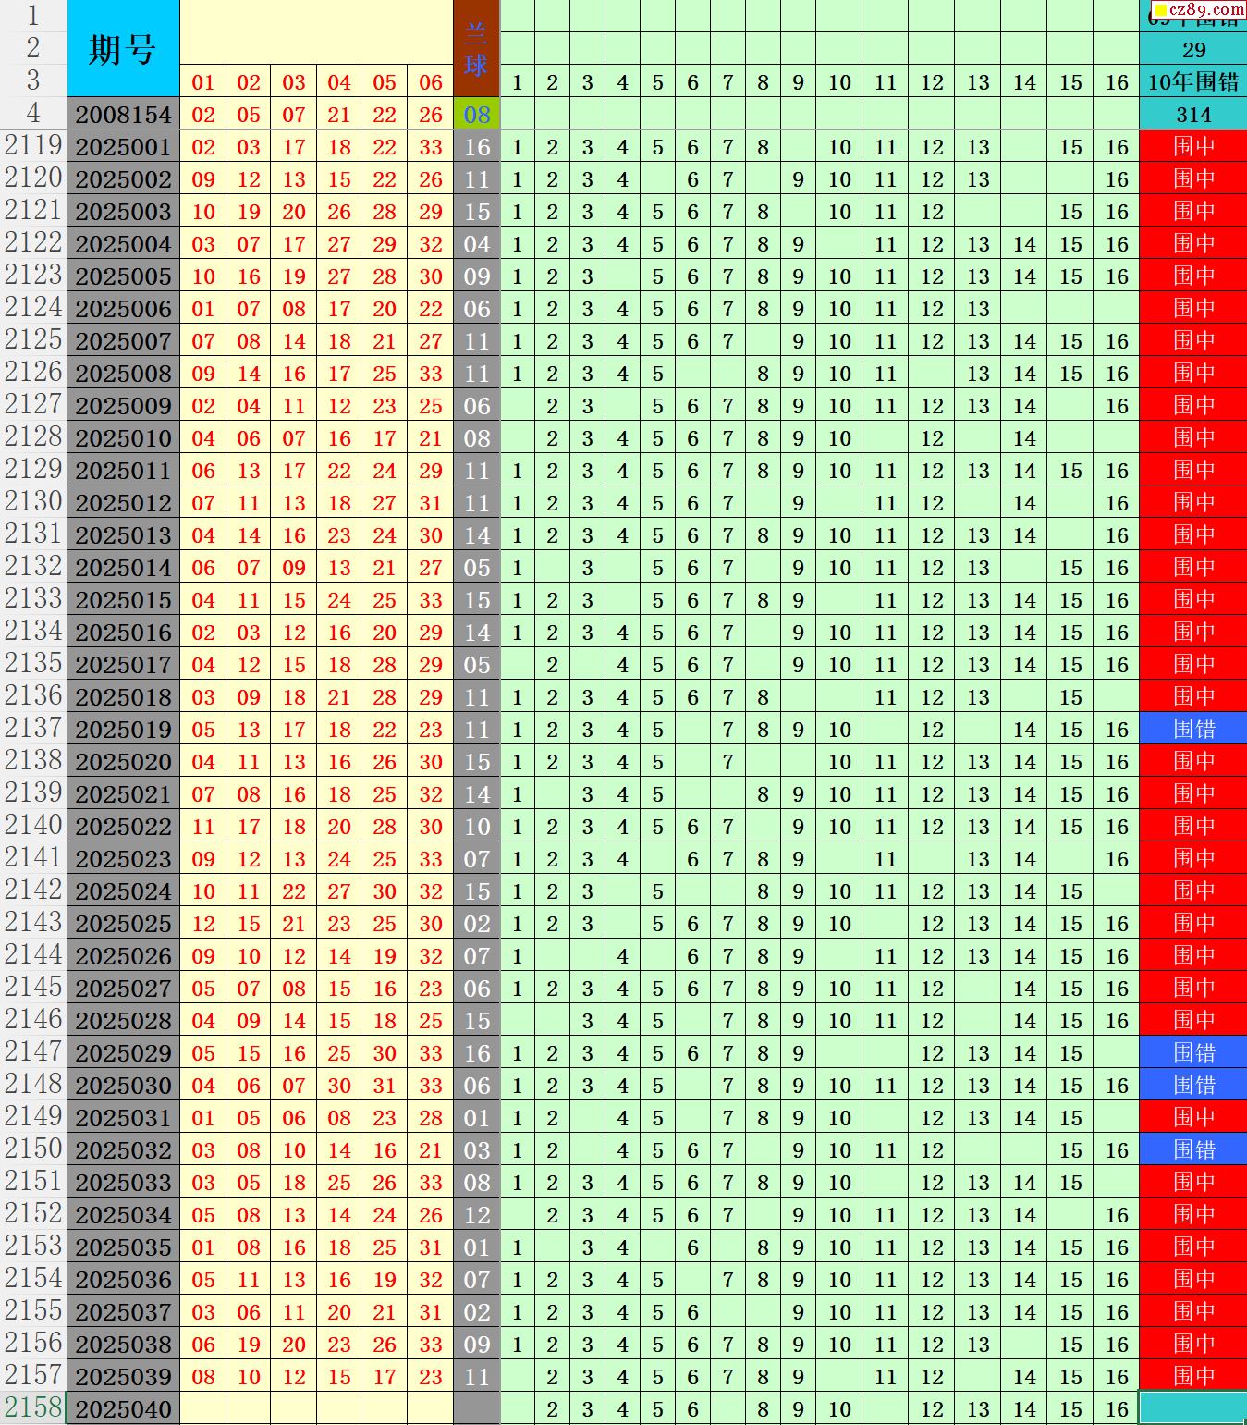Select the red 围中 cell for issue 2025001
The height and width of the screenshot is (1425, 1247).
[1192, 147]
